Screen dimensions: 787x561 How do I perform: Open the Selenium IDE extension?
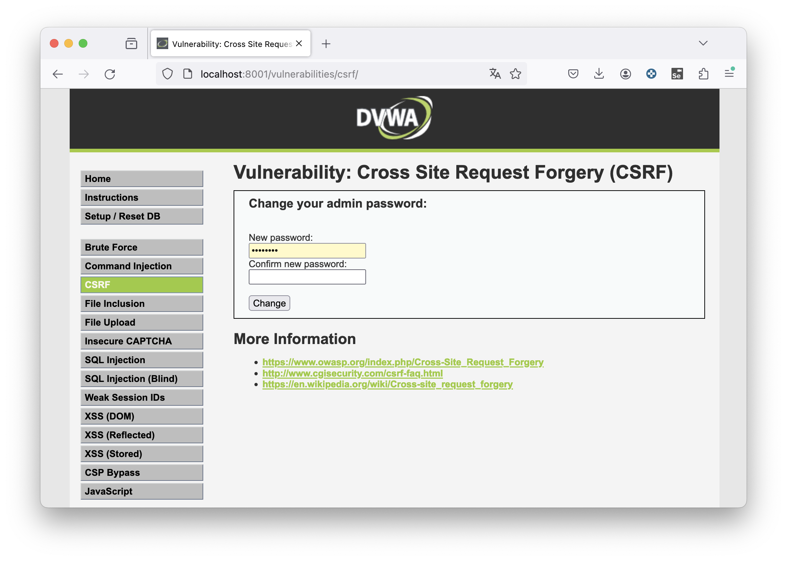(677, 74)
